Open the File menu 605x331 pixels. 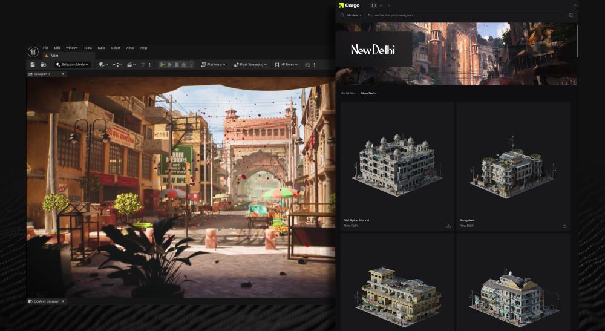45,48
